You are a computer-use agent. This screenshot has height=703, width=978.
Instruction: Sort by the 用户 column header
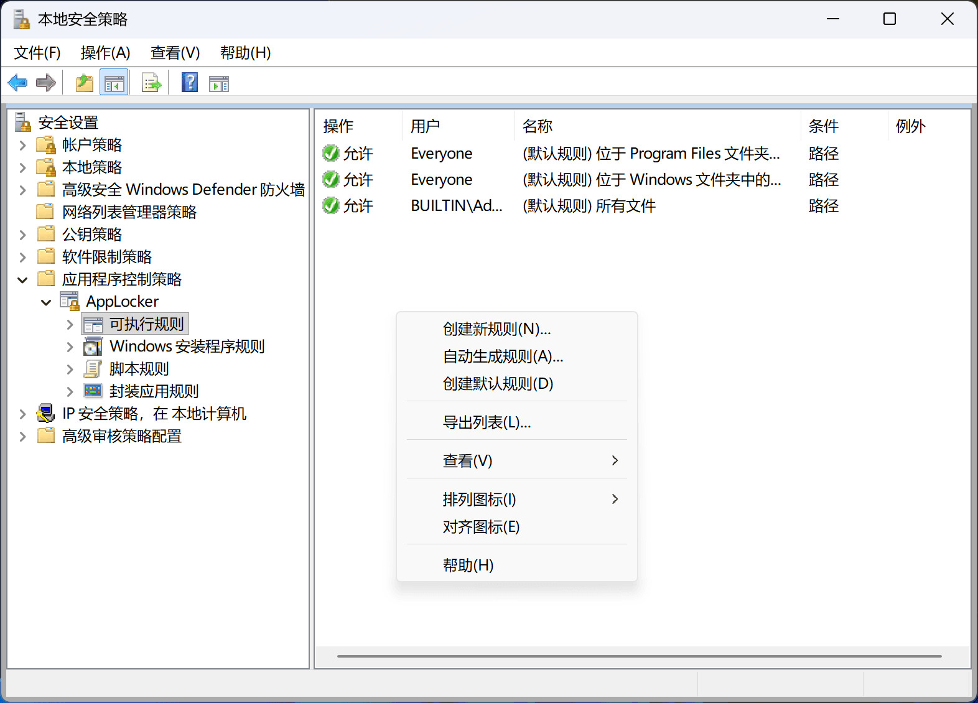pos(426,126)
